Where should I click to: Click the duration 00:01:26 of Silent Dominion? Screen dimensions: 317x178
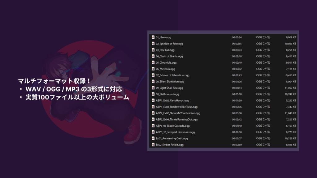point(237,82)
